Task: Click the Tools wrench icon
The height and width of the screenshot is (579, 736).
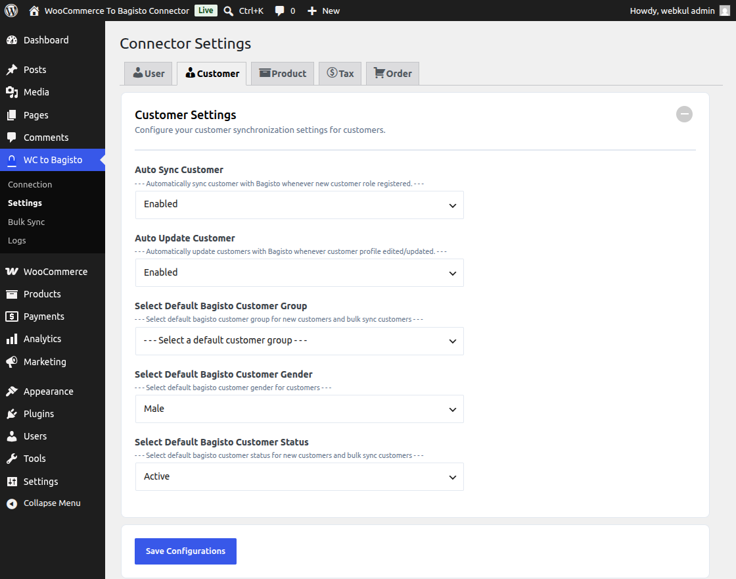Action: [12, 459]
